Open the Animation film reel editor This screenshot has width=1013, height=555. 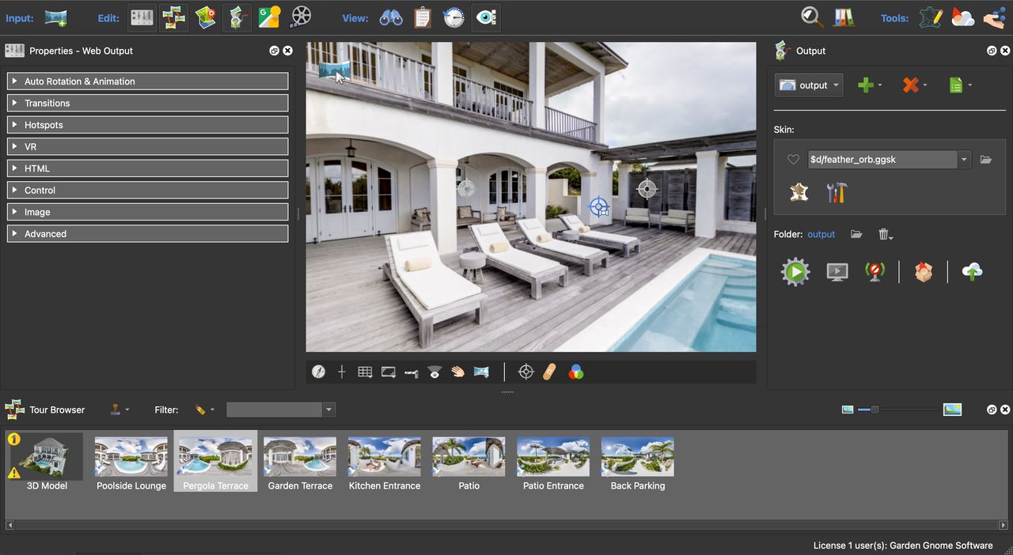coord(301,17)
